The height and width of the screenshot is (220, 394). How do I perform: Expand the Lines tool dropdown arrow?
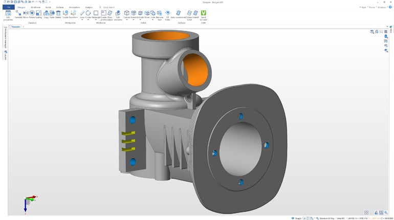coord(82,20)
